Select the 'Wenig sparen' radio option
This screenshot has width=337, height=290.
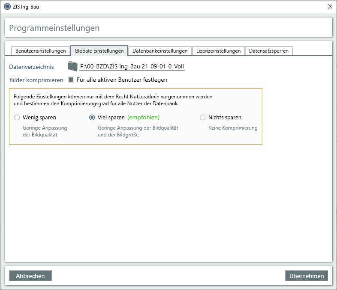tap(17, 118)
